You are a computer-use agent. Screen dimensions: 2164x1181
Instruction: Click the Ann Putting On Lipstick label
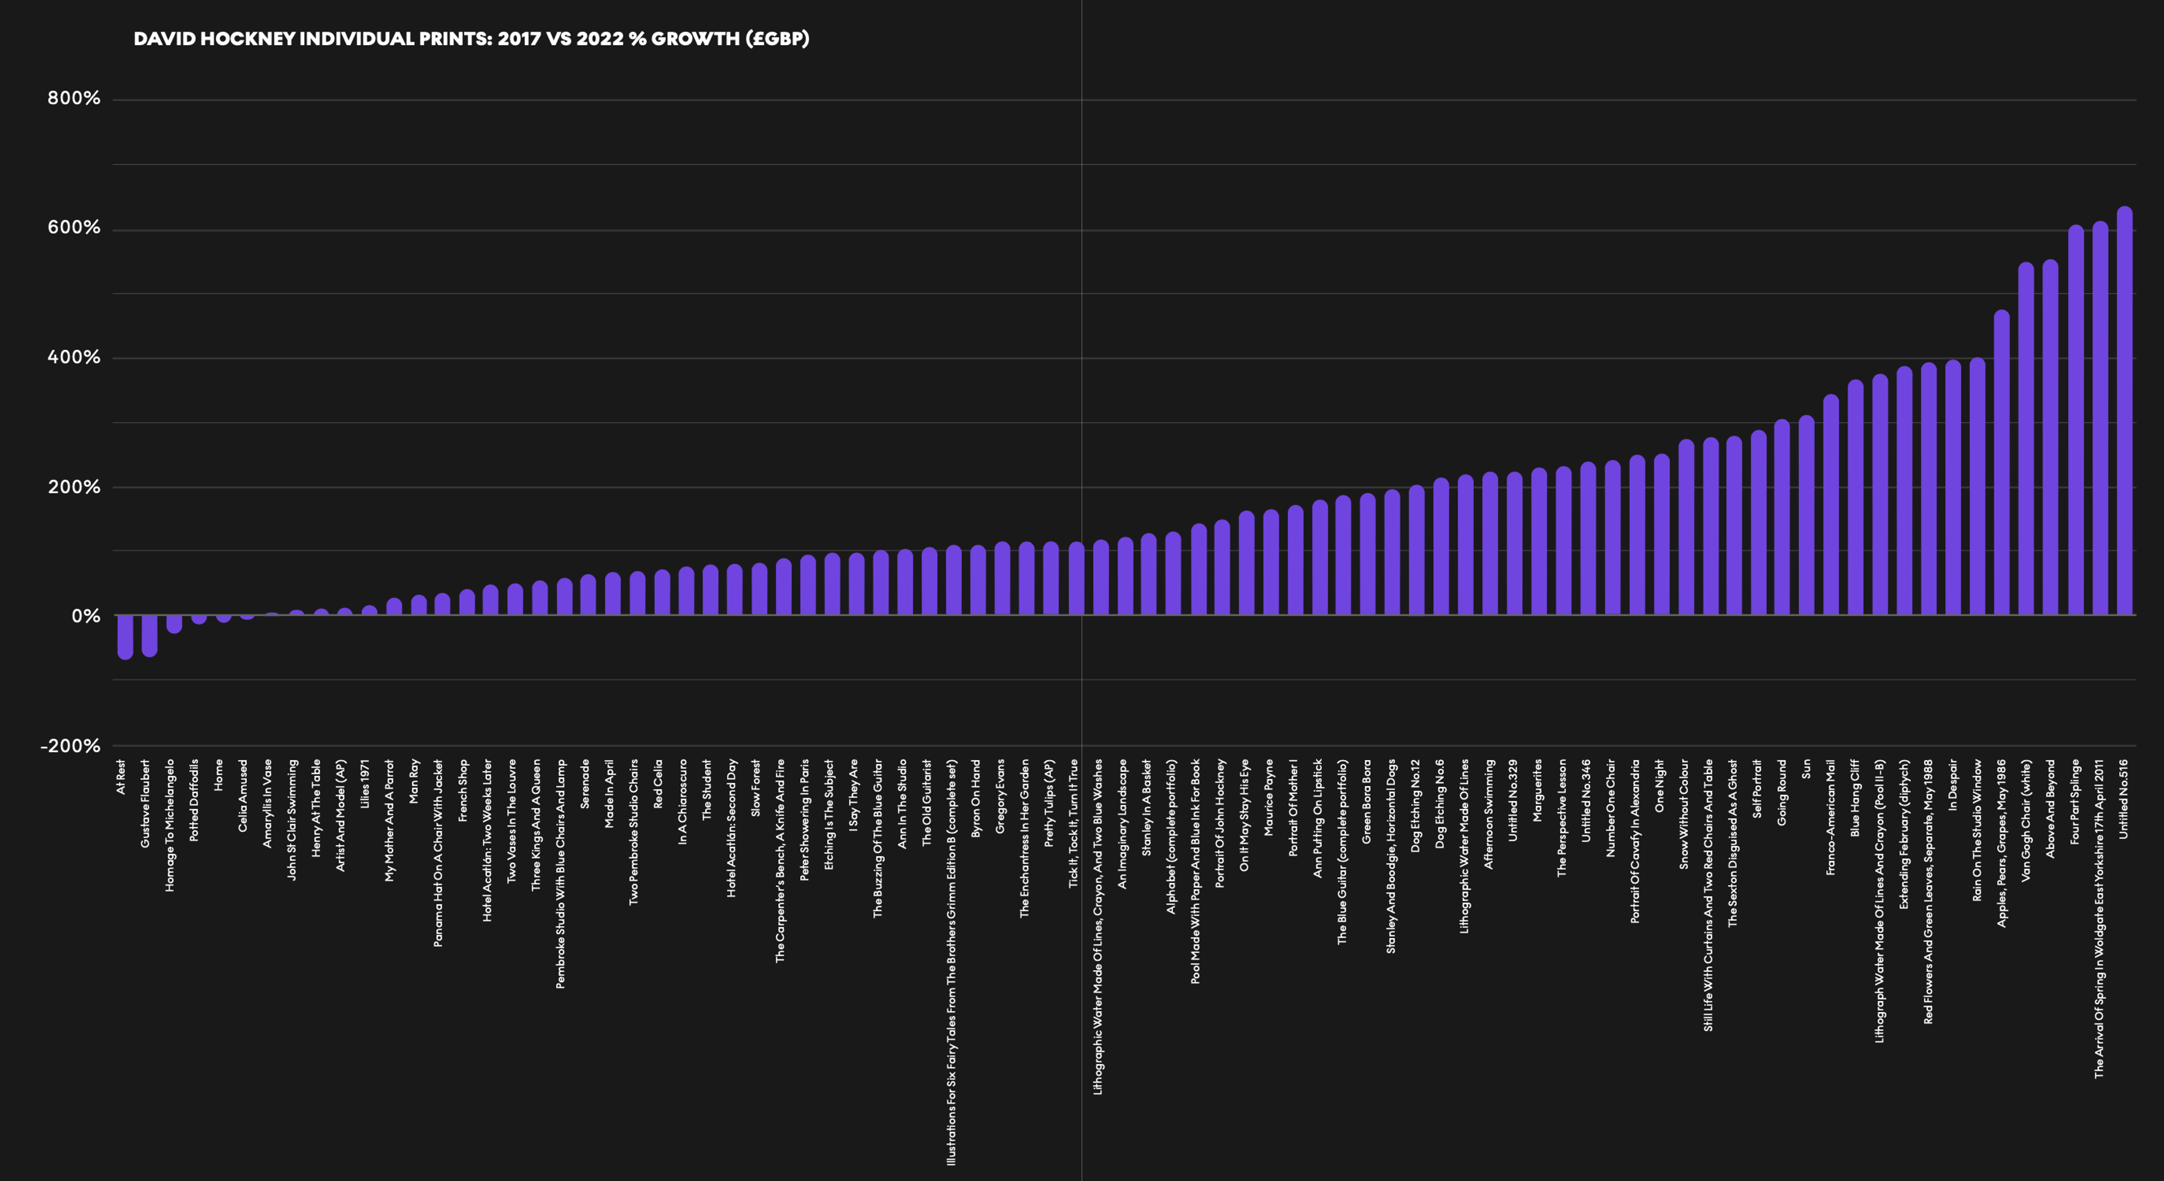coord(1317,819)
